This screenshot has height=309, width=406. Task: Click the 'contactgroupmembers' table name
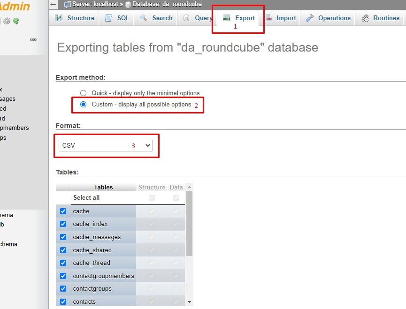pos(103,276)
